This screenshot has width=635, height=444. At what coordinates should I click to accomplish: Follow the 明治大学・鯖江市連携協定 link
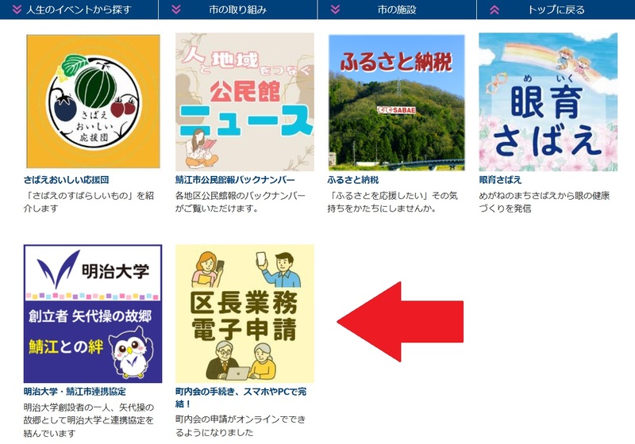(75, 392)
